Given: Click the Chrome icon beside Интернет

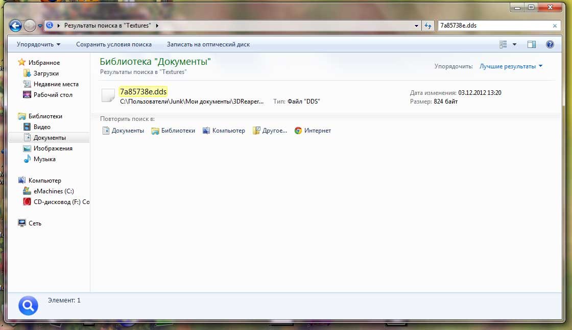Looking at the screenshot, I should pyautogui.click(x=298, y=131).
